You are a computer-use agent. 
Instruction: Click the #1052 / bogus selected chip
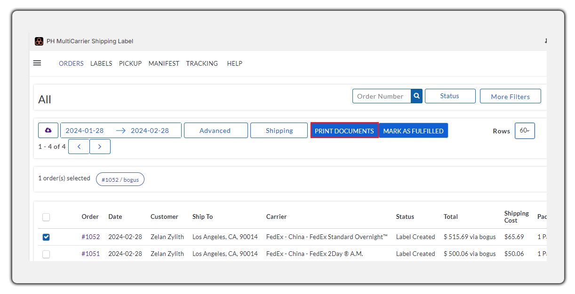tap(120, 179)
